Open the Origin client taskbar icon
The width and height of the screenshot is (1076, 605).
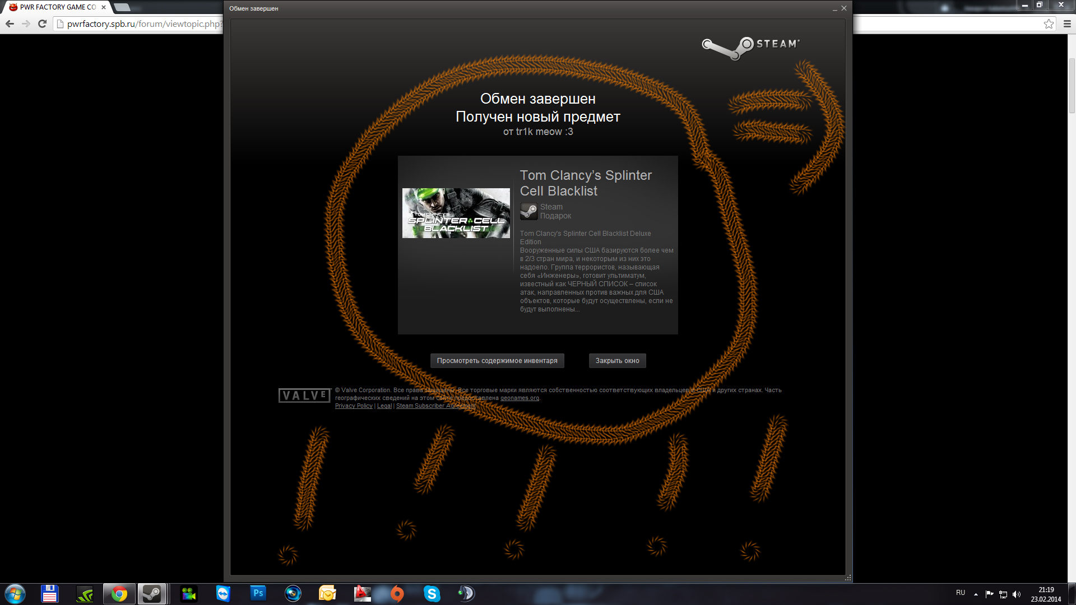coord(397,593)
